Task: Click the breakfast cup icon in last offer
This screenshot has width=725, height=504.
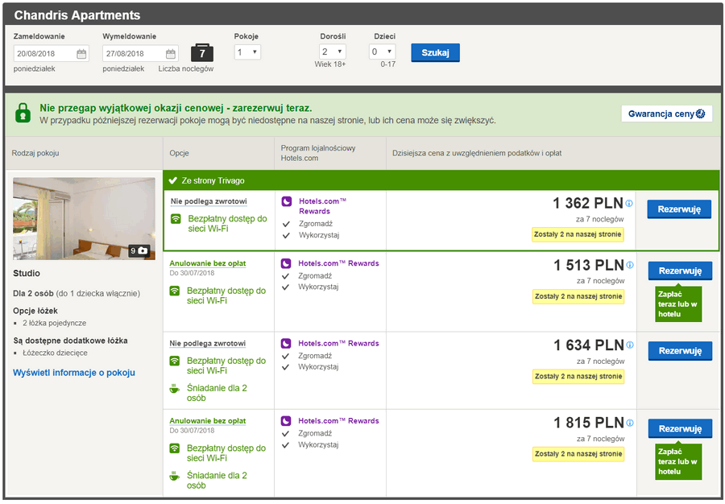Action: [x=174, y=476]
